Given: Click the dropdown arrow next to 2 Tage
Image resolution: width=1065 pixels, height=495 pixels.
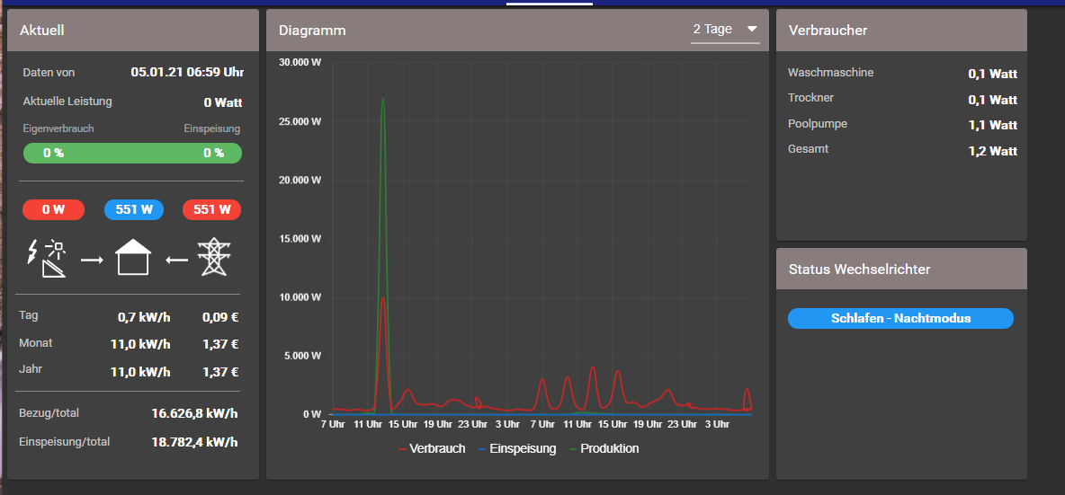Looking at the screenshot, I should (751, 29).
